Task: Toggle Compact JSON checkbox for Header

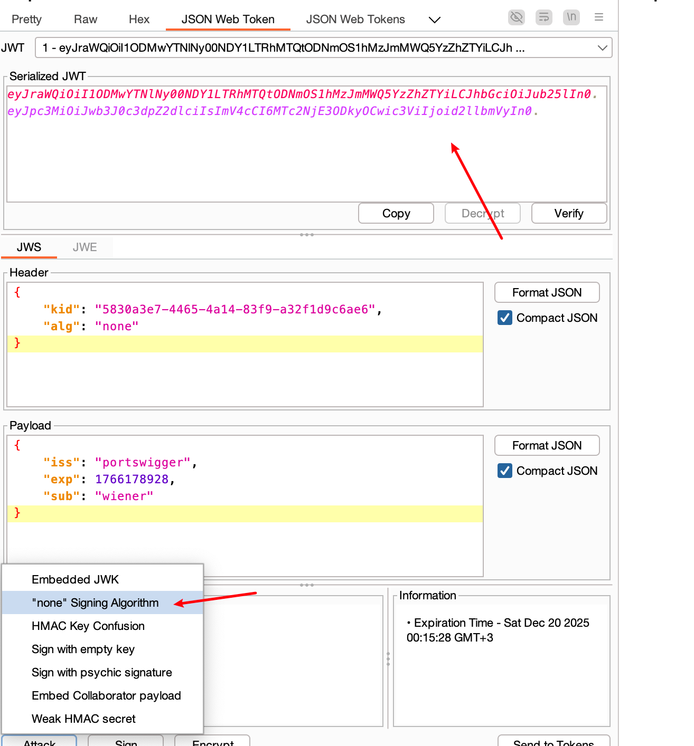Action: [505, 318]
